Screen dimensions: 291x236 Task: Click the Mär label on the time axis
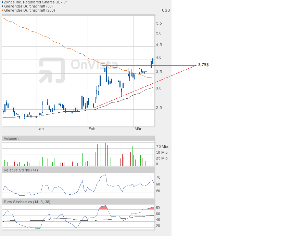[138, 129]
